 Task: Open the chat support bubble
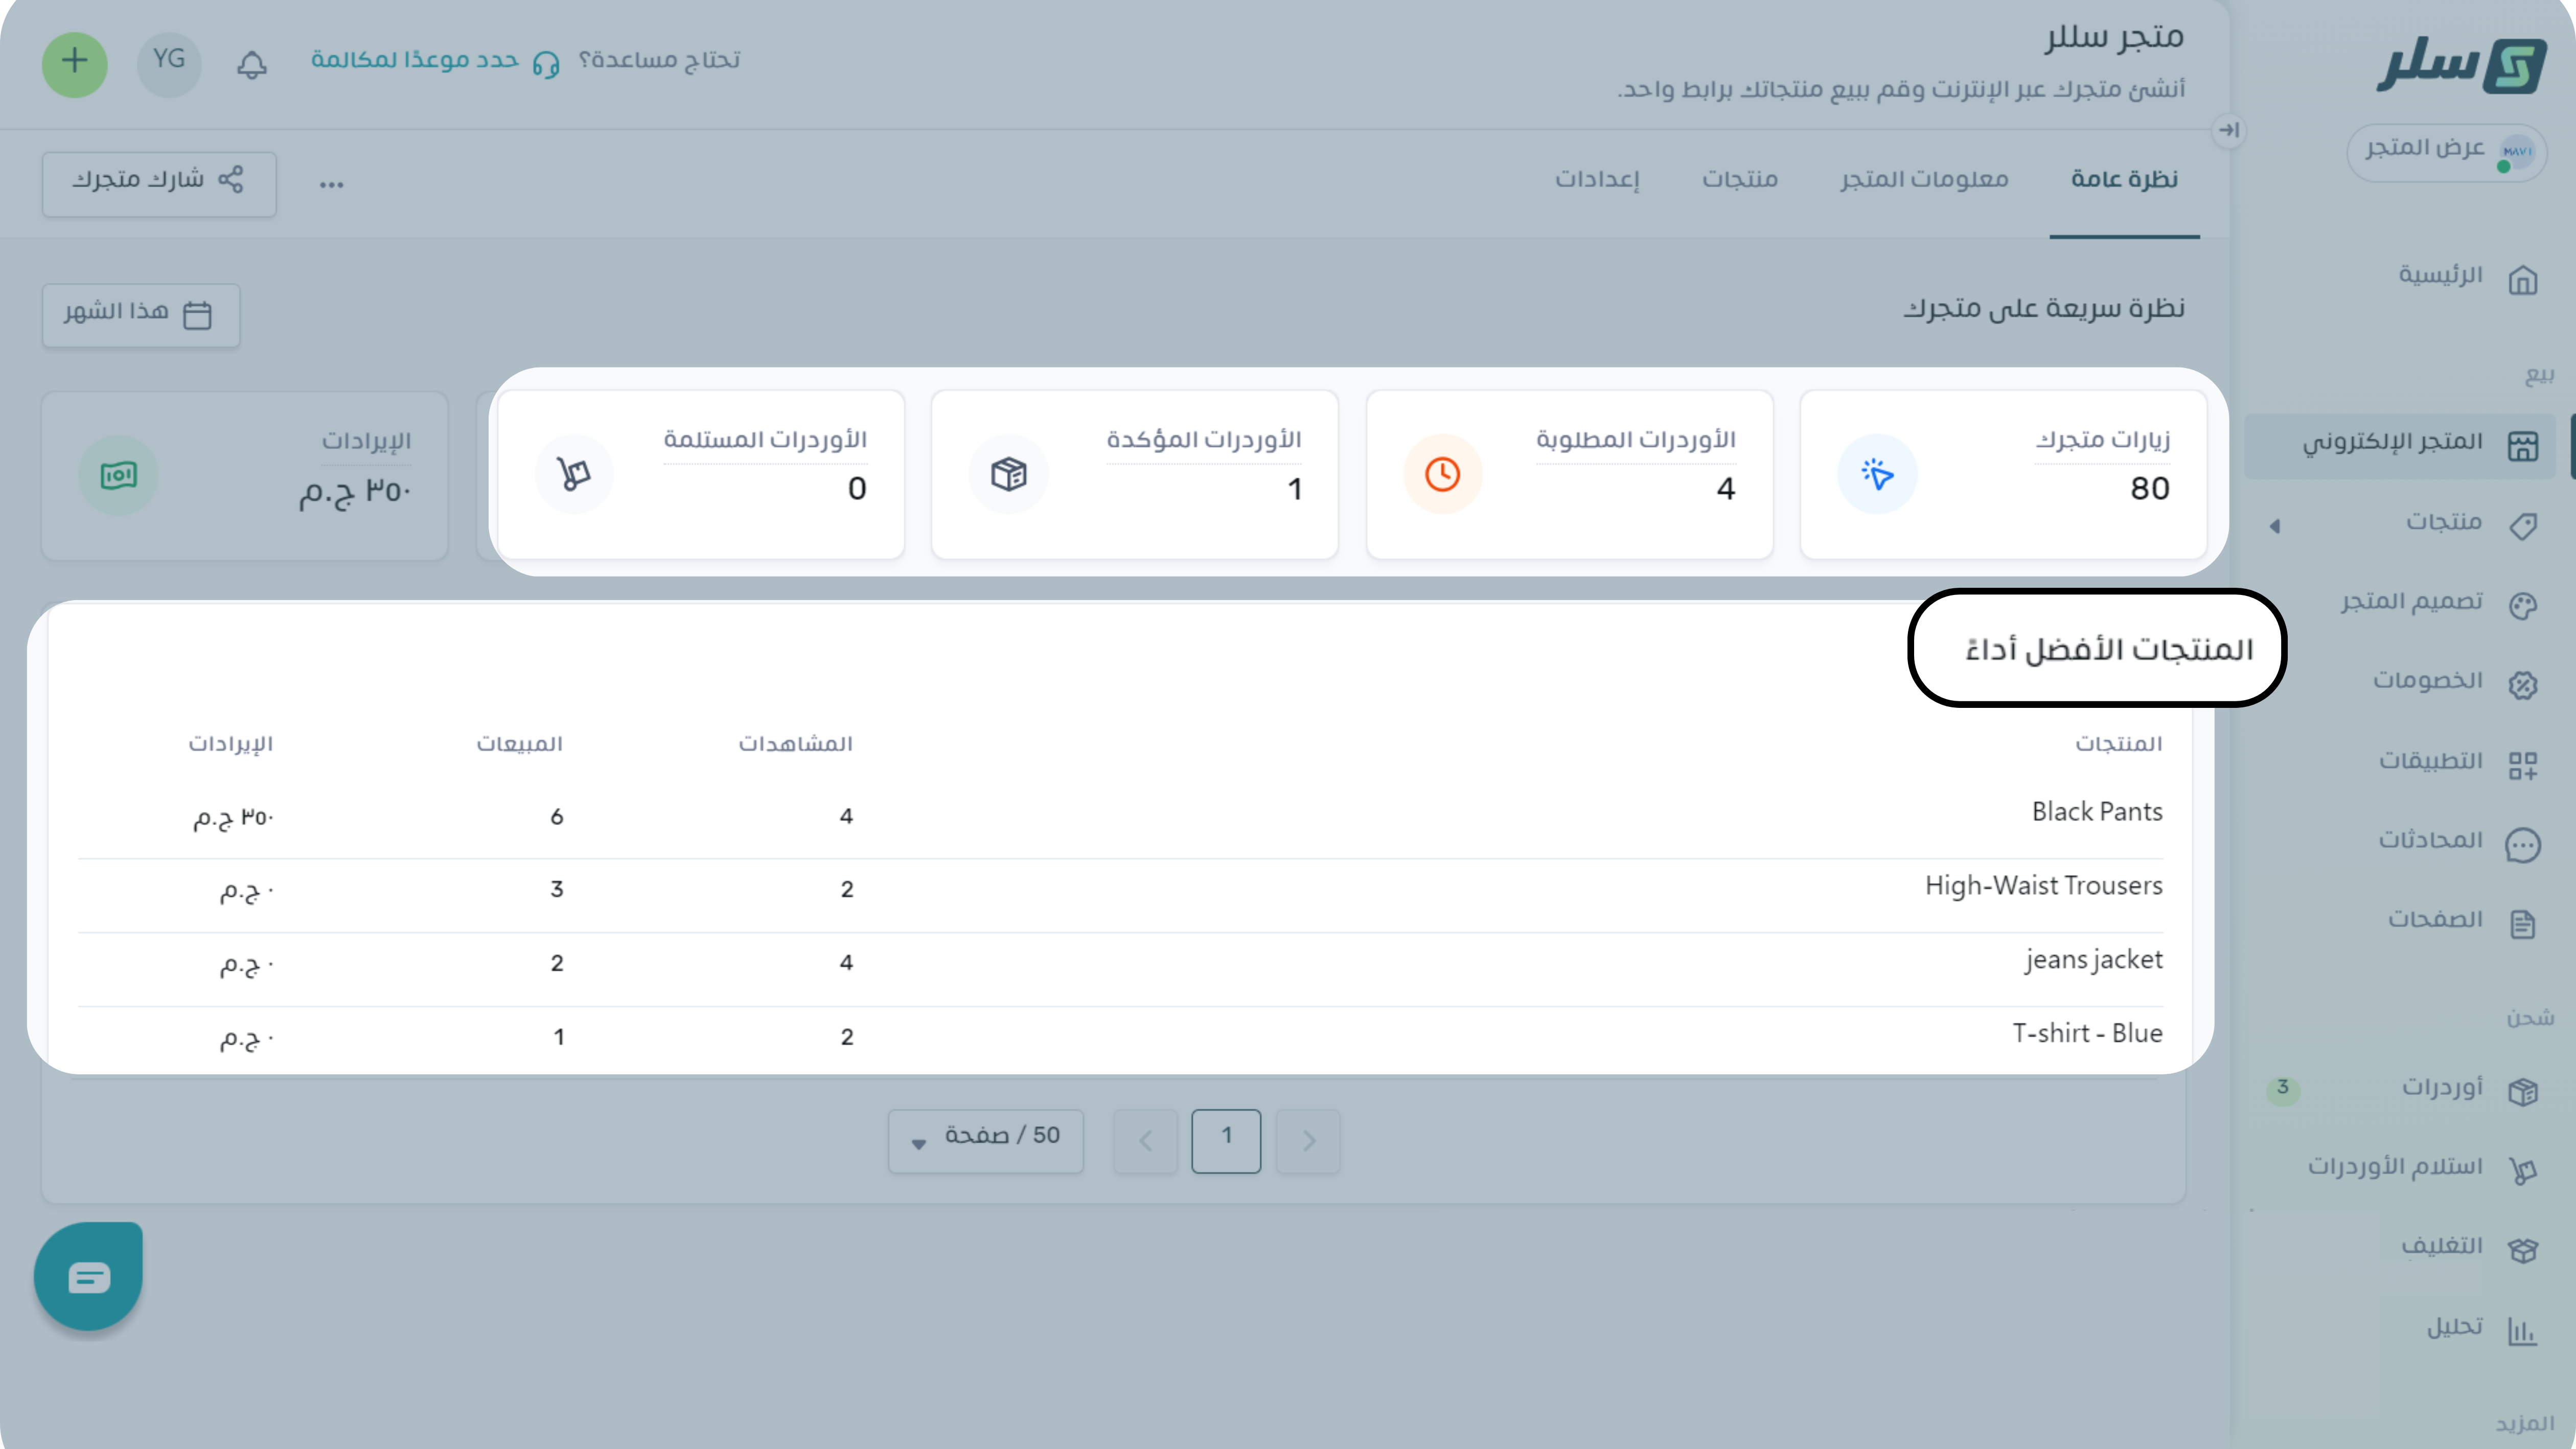click(88, 1276)
